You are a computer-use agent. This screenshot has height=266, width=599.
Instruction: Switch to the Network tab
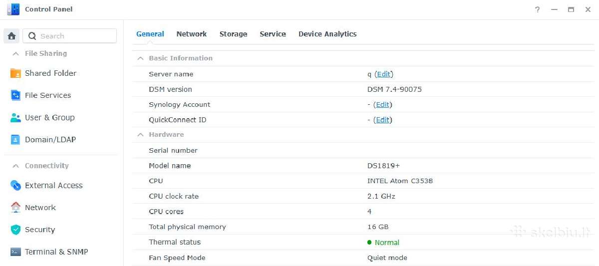point(191,34)
